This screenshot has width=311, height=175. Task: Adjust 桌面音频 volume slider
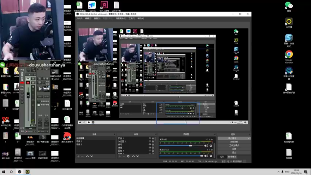pos(182,145)
